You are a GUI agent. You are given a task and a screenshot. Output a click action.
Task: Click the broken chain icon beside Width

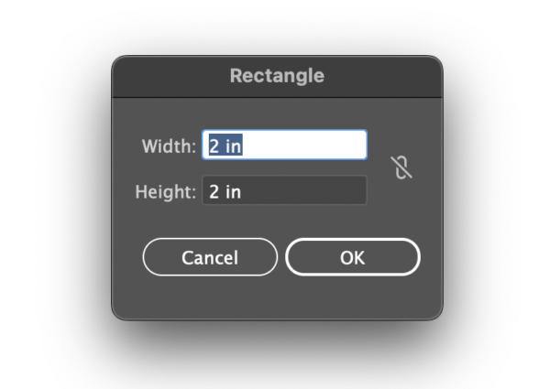[401, 168]
